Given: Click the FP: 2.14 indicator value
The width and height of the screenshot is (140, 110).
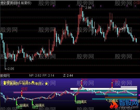Looking at the screenshot, I should click(48, 76).
